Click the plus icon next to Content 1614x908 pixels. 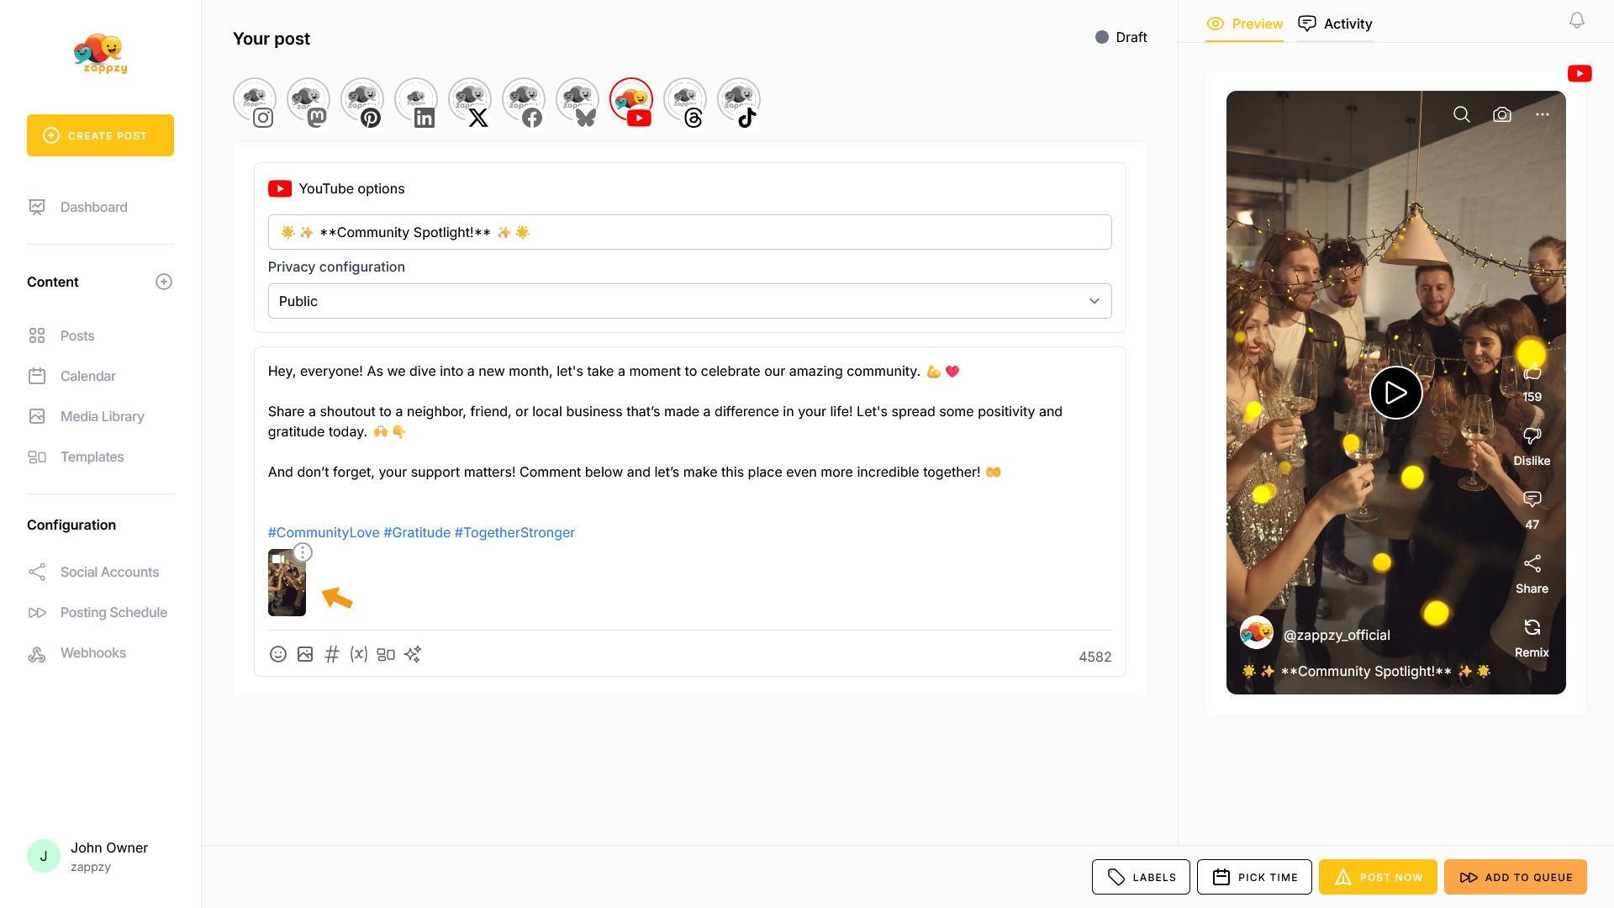164,282
